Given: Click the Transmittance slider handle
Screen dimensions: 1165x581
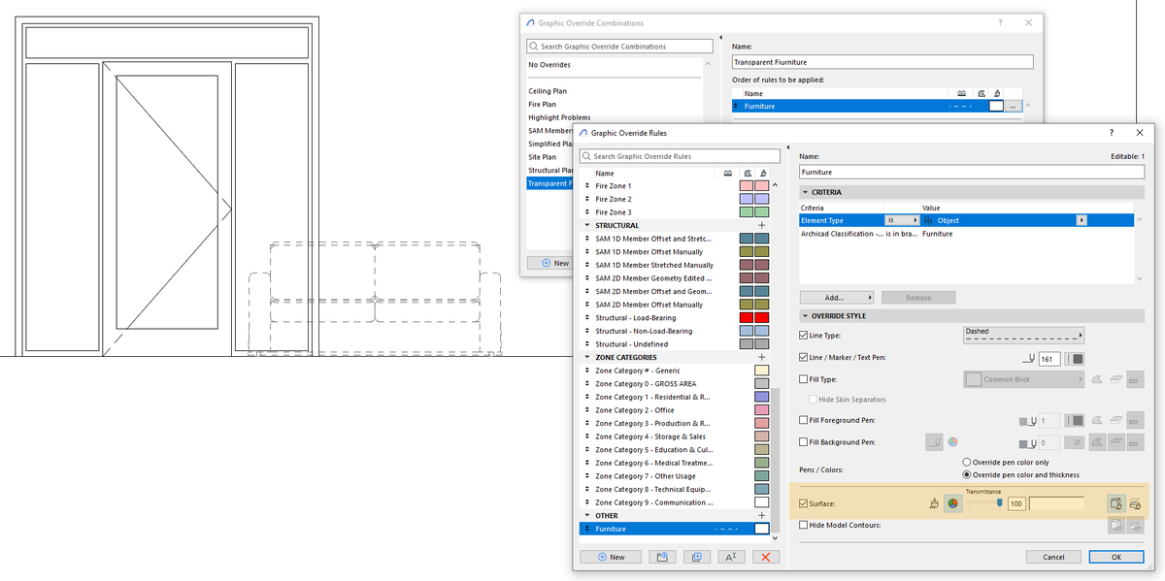Looking at the screenshot, I should tap(999, 501).
